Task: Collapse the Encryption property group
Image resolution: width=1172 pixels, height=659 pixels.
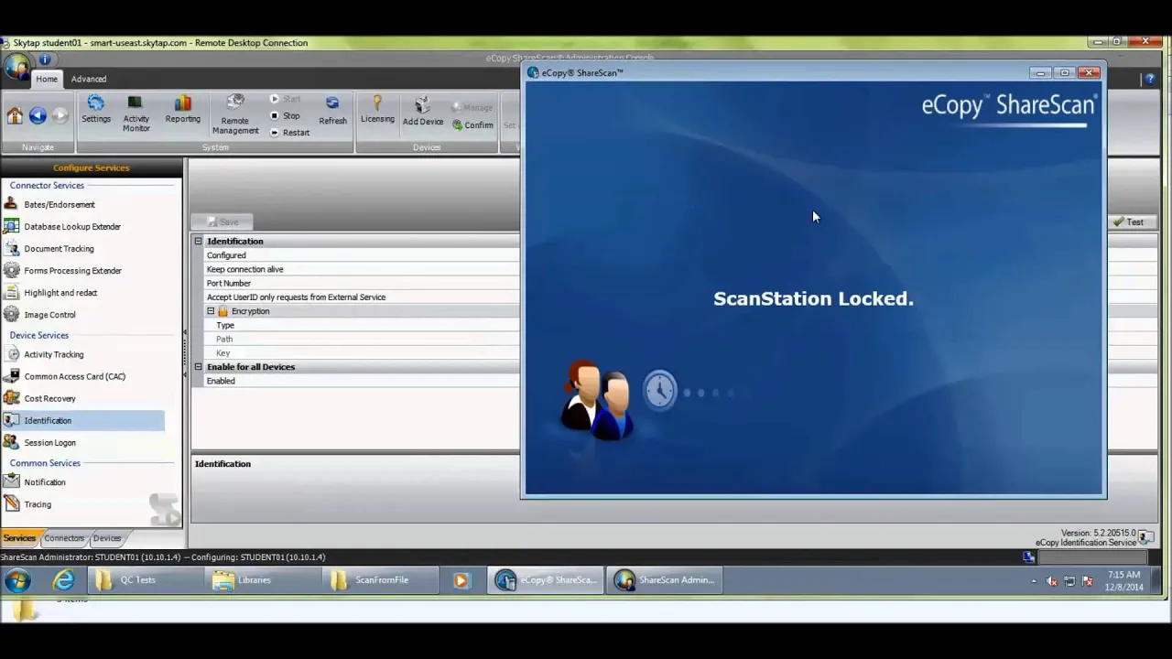Action: 211,311
